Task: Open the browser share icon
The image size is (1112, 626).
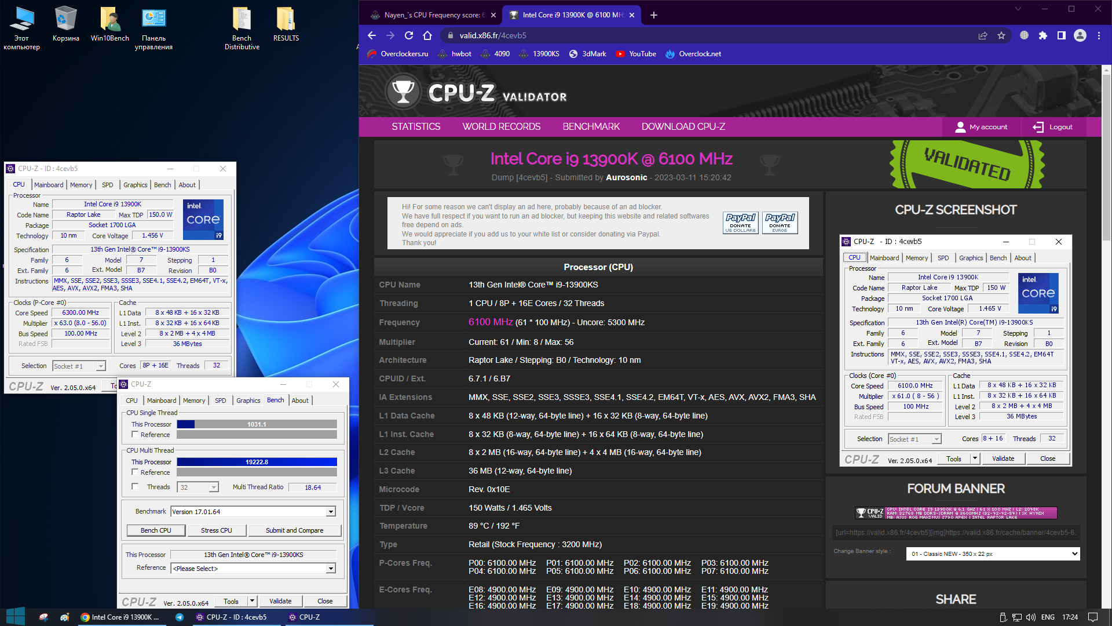Action: tap(983, 35)
